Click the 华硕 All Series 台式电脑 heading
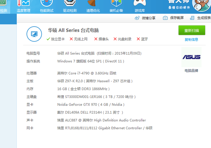The width and height of the screenshot is (211, 148). [73, 30]
